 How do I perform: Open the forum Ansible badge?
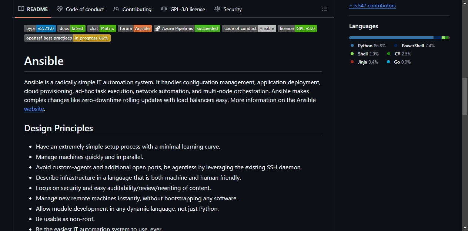point(135,28)
